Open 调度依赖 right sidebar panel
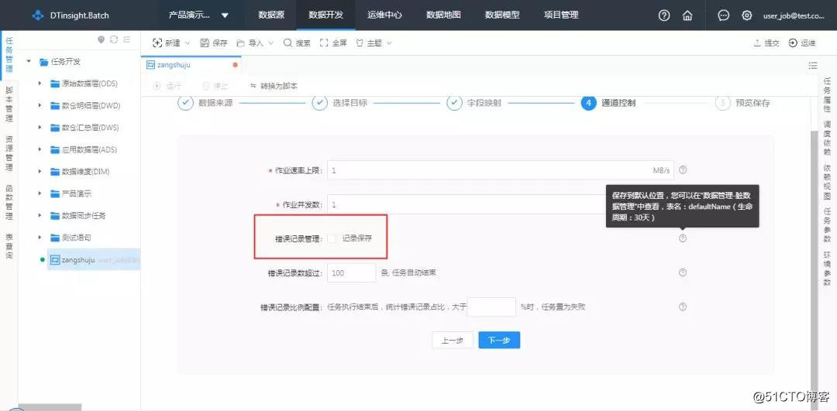Image resolution: width=837 pixels, height=411 pixels. coord(827,138)
